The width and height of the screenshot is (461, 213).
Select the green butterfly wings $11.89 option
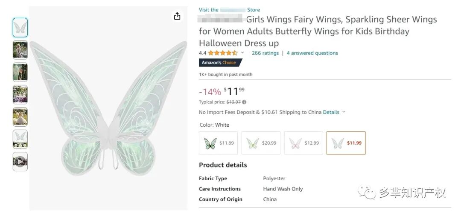click(218, 143)
